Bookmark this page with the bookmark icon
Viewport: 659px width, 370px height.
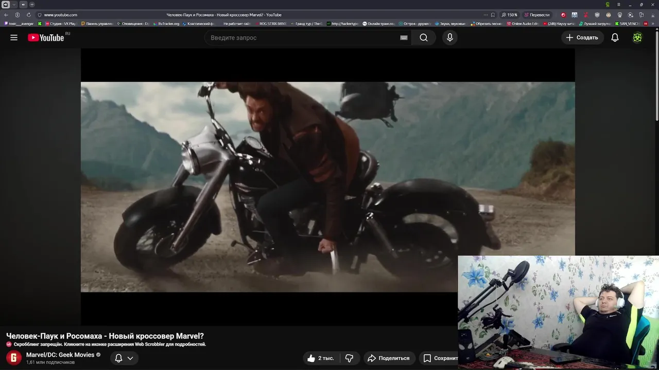pos(493,15)
